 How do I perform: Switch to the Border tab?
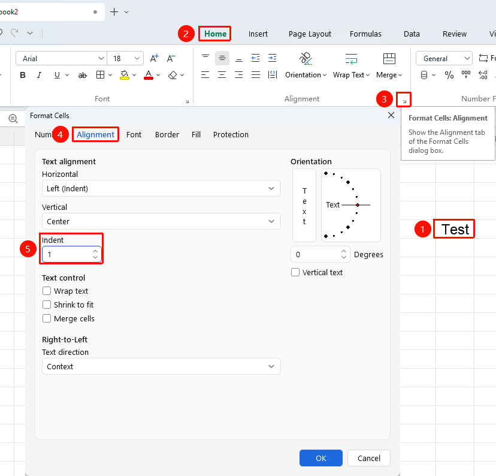[x=167, y=134]
